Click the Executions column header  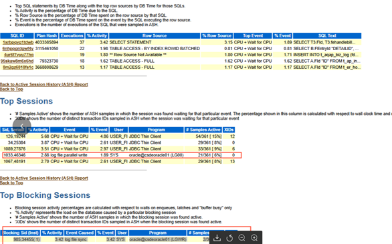click(x=72, y=35)
